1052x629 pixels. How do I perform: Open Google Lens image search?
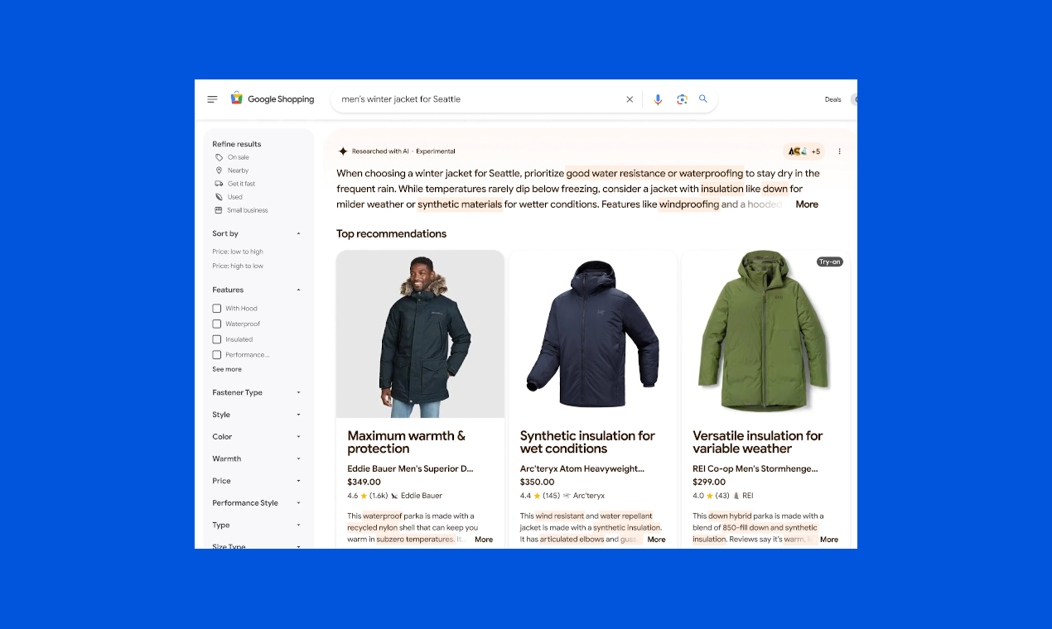tap(682, 99)
